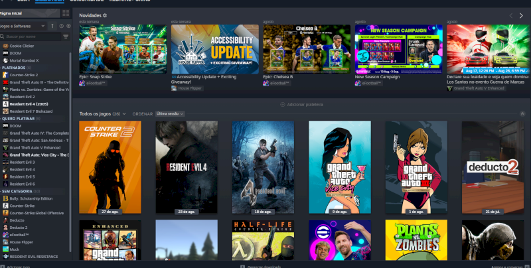Open the New Season Campaign news title

[x=377, y=77]
